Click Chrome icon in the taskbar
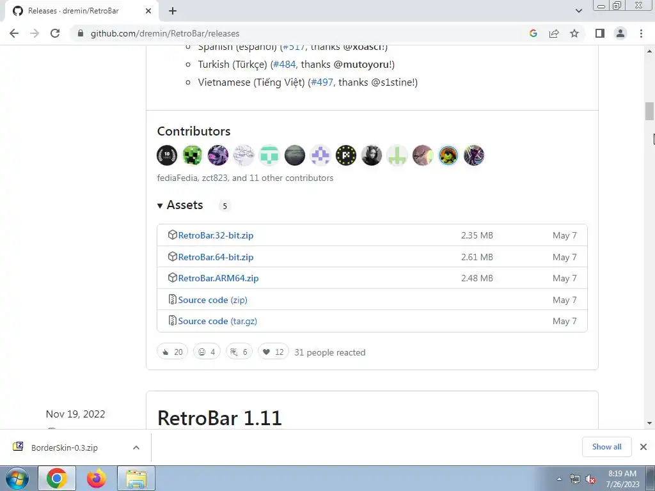The height and width of the screenshot is (491, 655). pos(57,478)
